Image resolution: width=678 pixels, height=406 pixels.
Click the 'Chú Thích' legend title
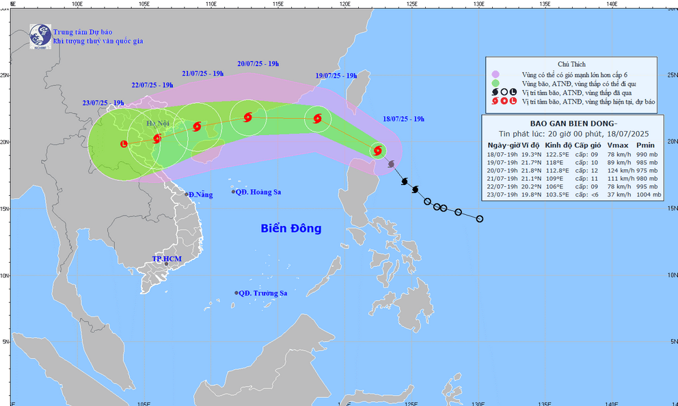[x=571, y=64]
